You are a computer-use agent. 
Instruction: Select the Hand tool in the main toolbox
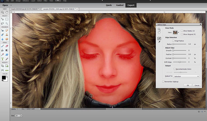pyautogui.click(x=7, y=12)
